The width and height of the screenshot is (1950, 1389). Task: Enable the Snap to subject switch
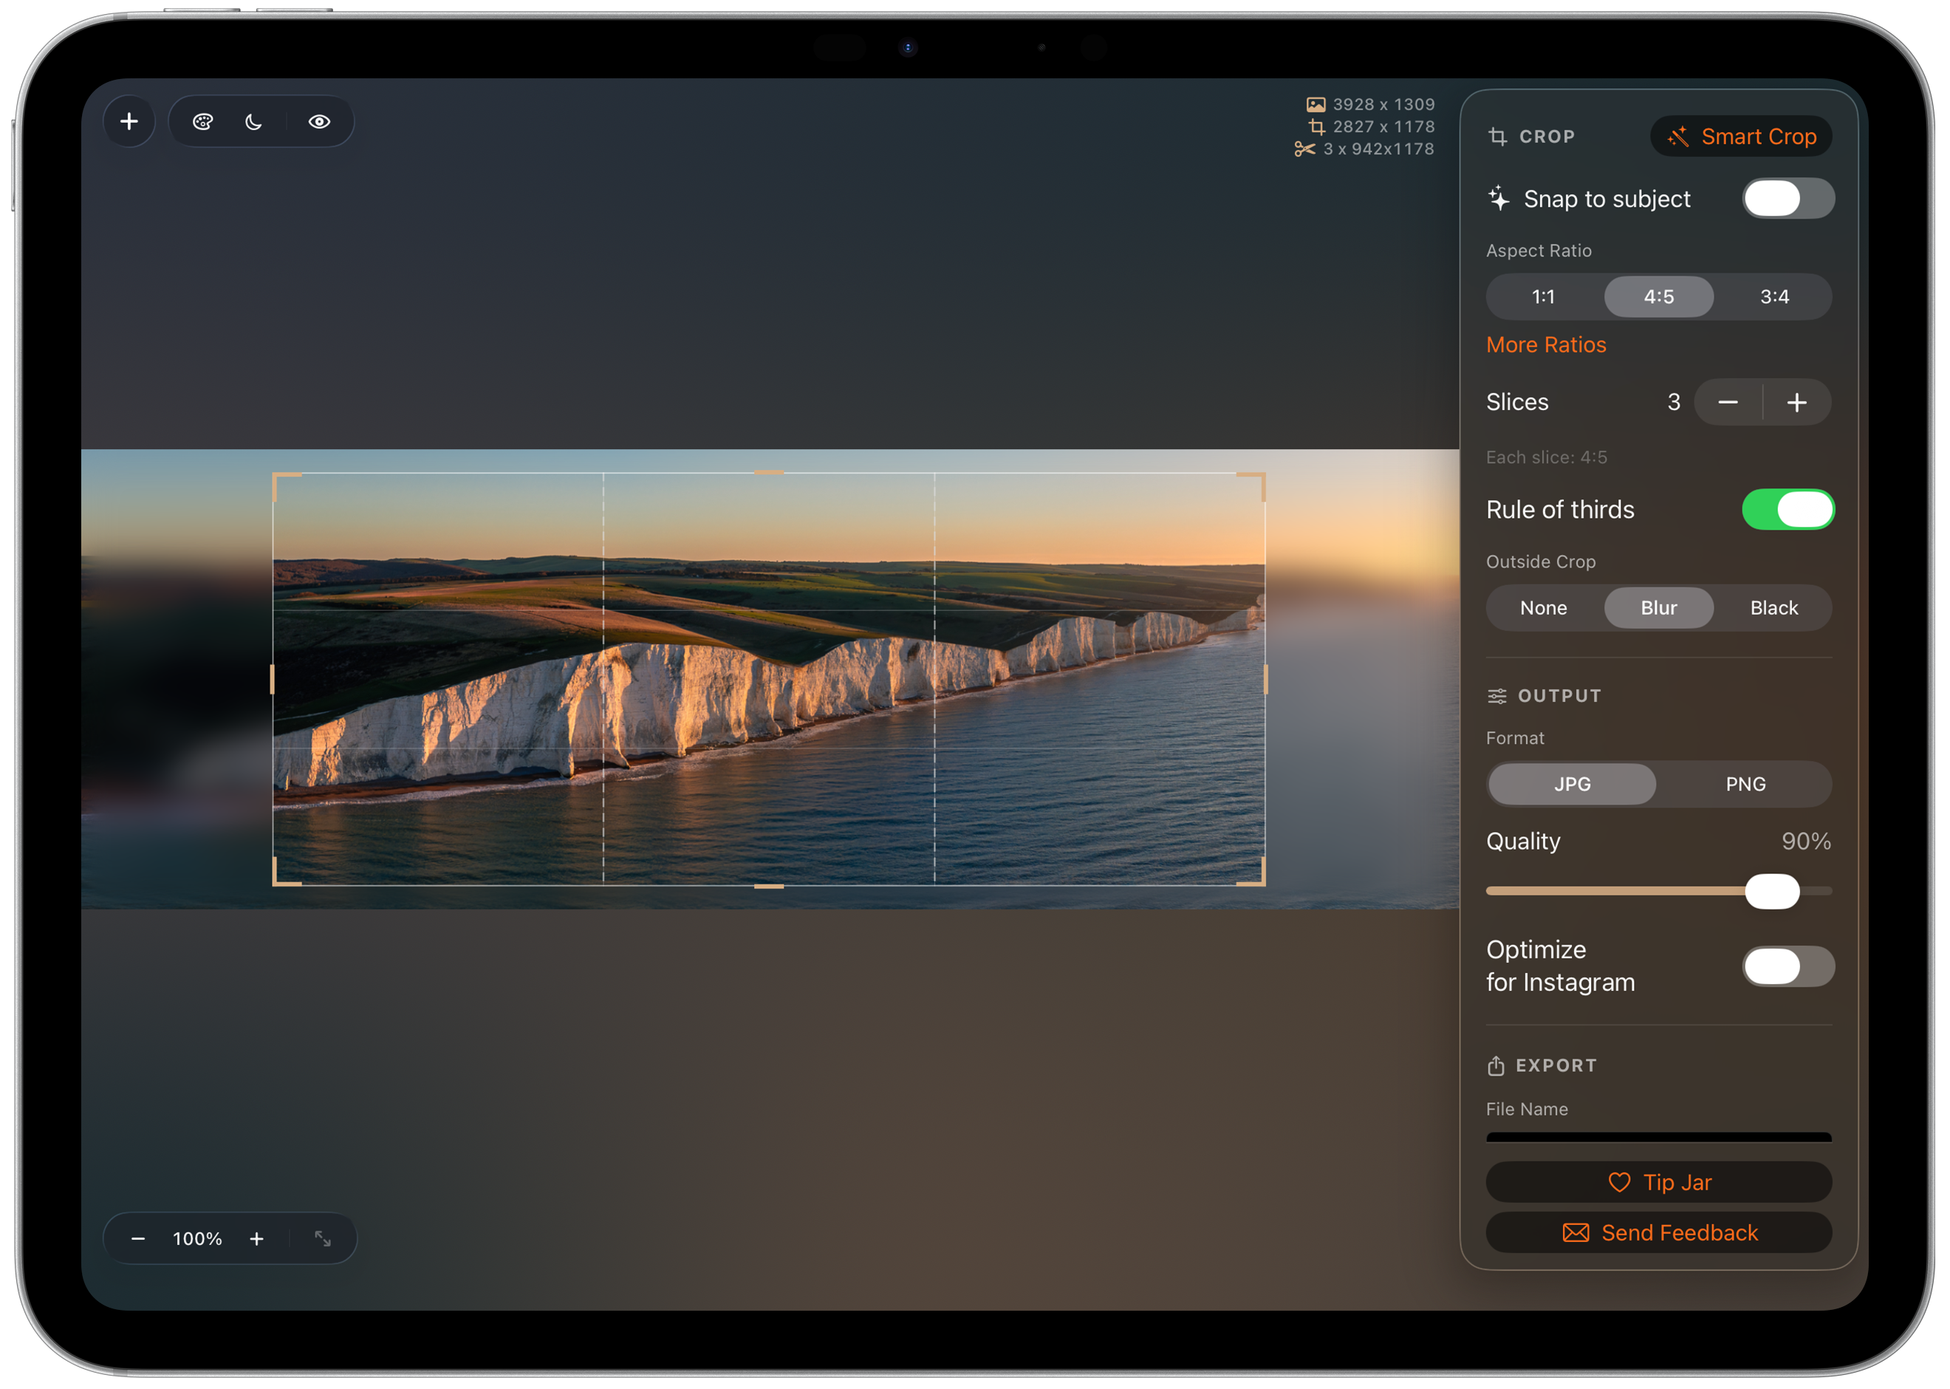point(1787,199)
